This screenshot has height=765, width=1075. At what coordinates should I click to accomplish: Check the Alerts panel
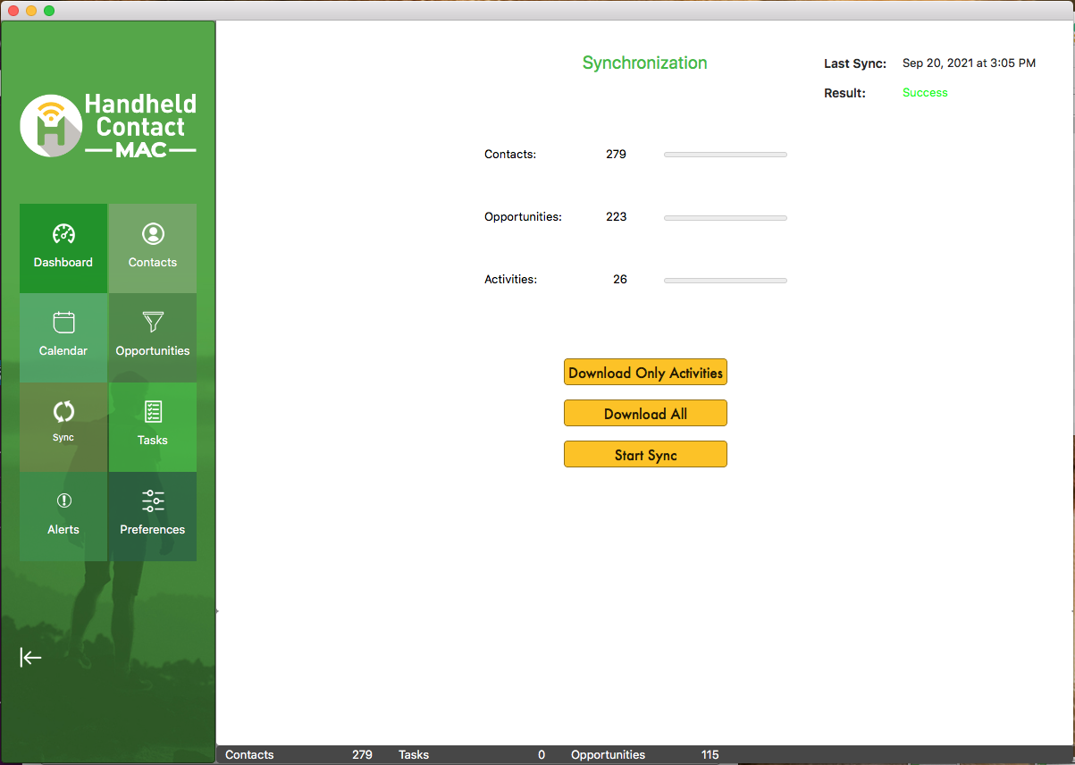click(x=63, y=516)
